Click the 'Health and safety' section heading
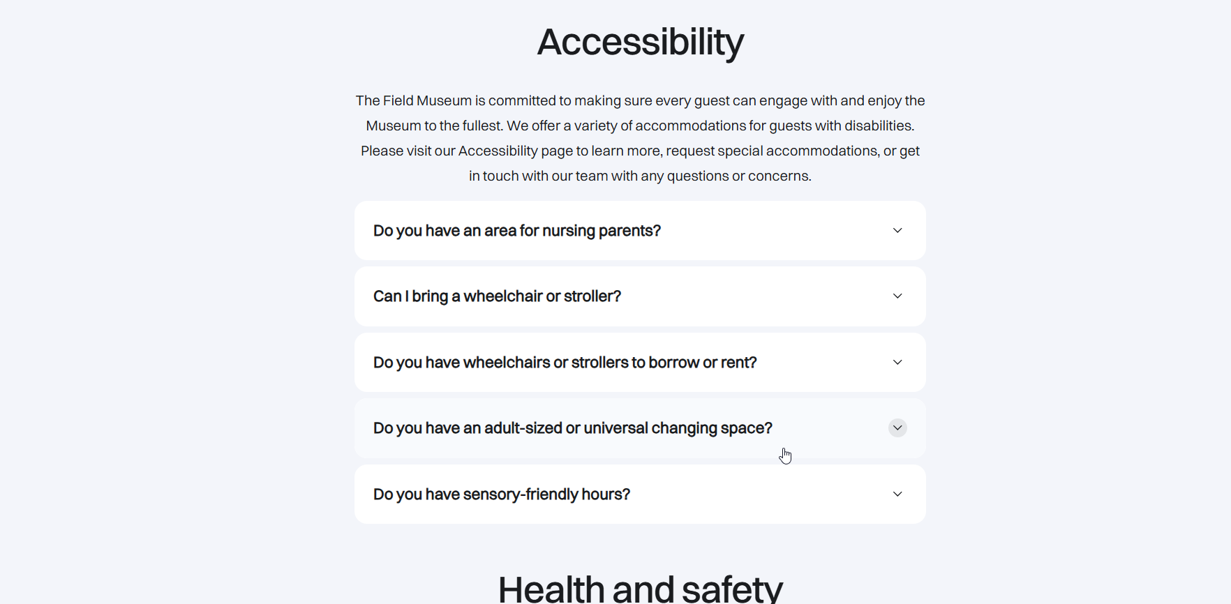The image size is (1231, 604). click(640, 588)
